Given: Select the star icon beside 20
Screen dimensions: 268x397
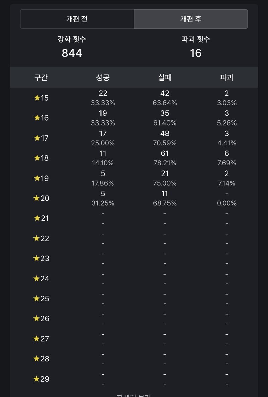Looking at the screenshot, I should point(37,198).
